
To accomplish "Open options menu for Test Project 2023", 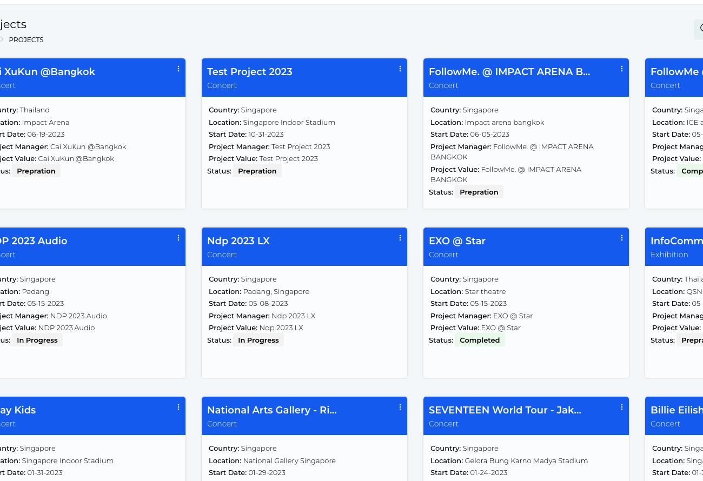I will click(400, 69).
